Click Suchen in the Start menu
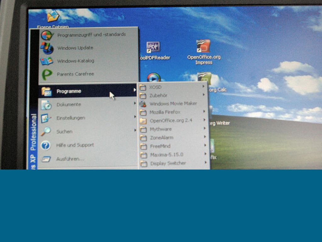 click(64, 131)
